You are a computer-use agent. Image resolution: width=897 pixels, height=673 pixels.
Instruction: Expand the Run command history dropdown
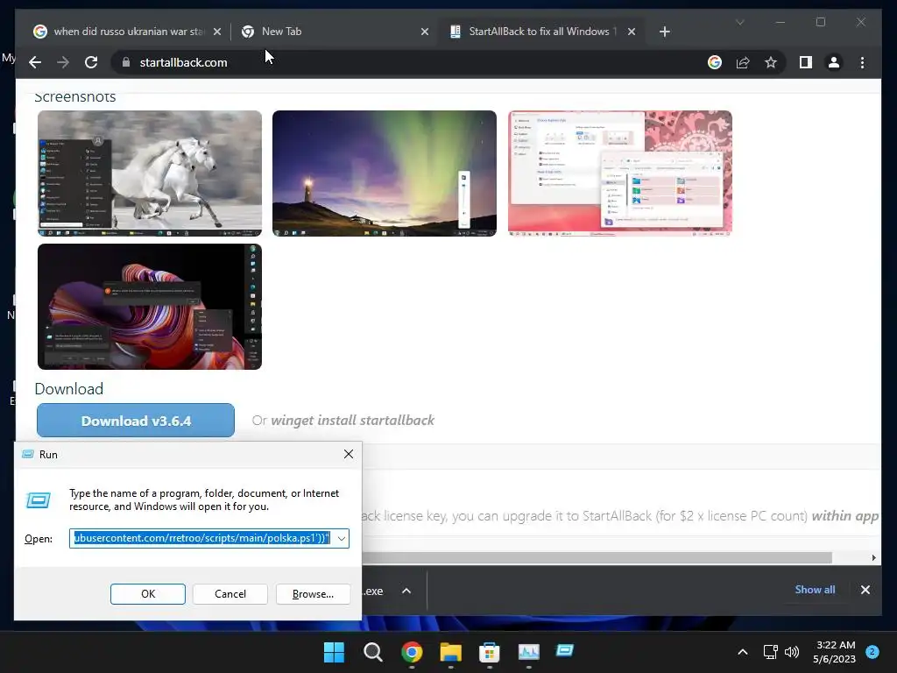pyautogui.click(x=342, y=539)
